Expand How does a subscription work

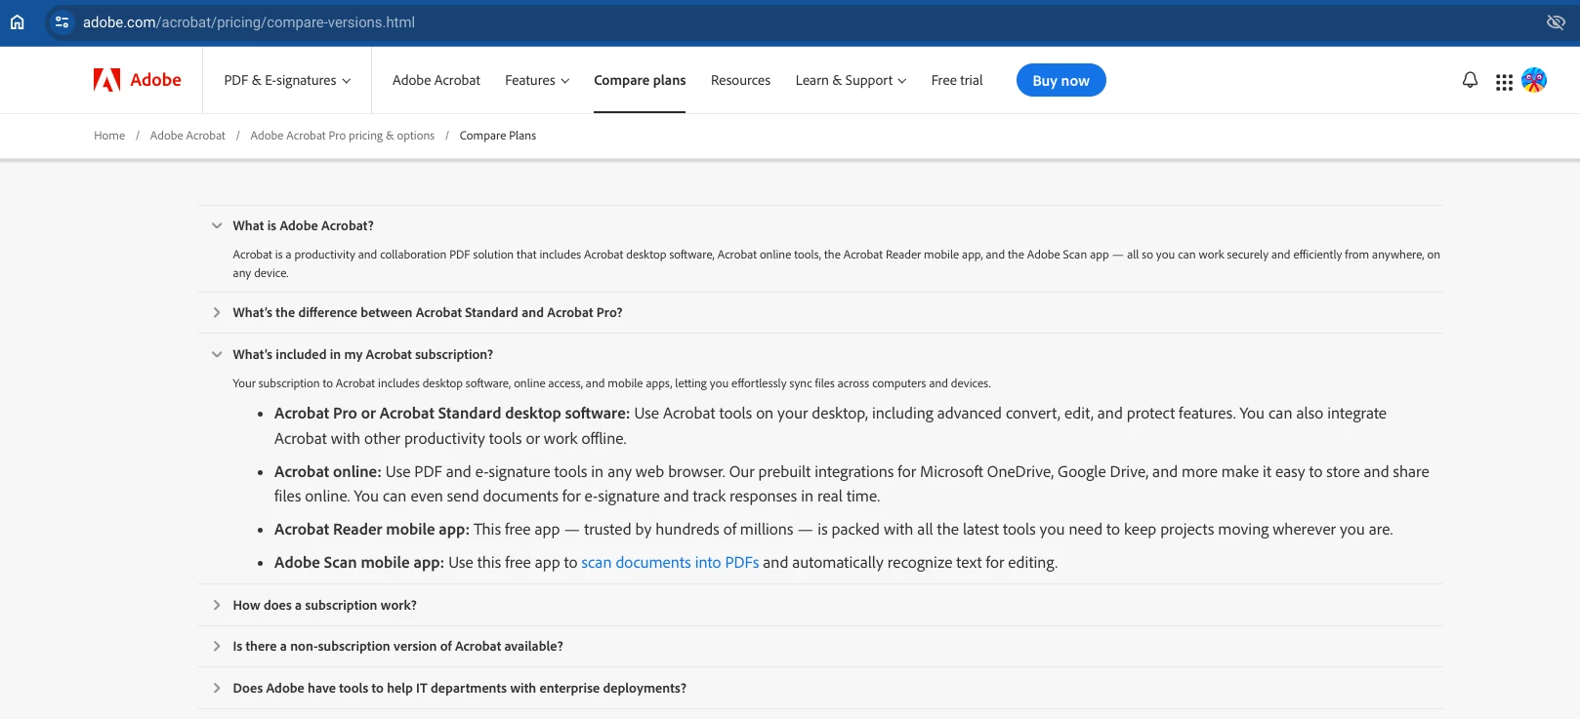tap(820, 605)
